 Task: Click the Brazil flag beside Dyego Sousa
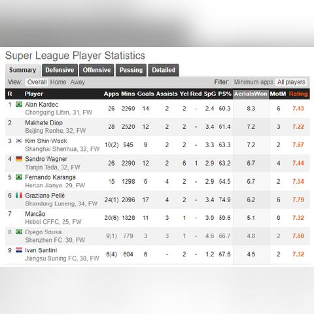pos(19,232)
